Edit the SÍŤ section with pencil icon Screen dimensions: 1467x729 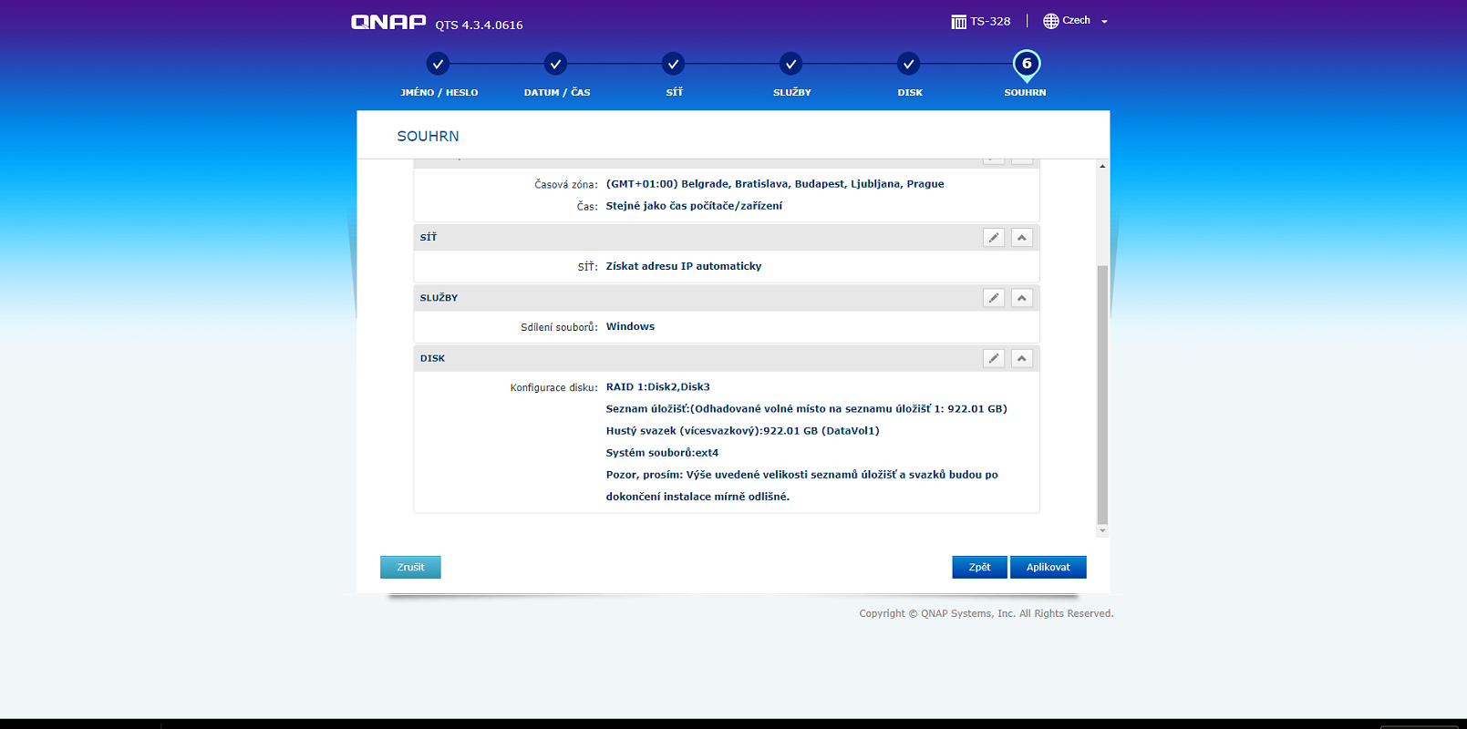pos(994,238)
